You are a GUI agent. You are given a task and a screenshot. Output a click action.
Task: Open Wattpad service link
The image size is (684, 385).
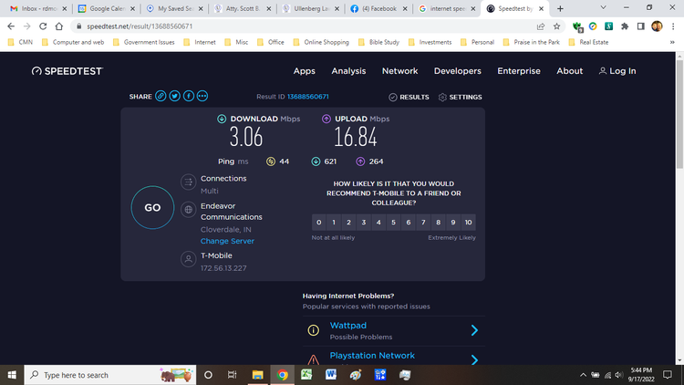tap(348, 325)
